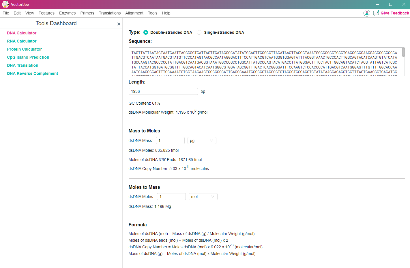Viewport: 410px width, 268px height.
Task: Open DNA Translation tool
Action: (23, 65)
